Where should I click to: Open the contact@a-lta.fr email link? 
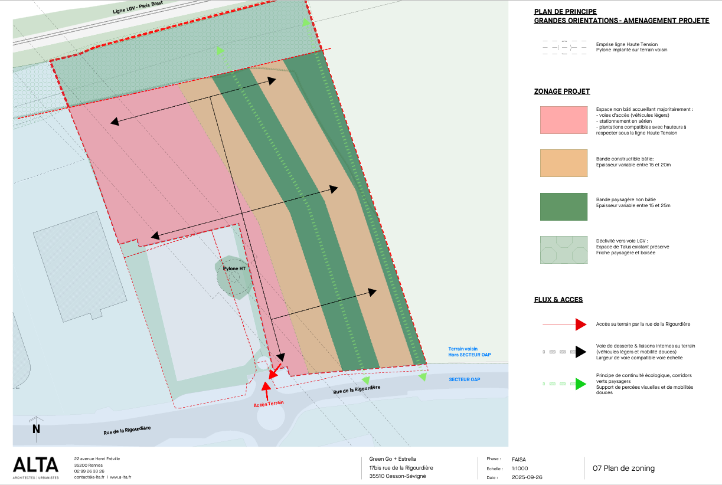[x=89, y=477]
